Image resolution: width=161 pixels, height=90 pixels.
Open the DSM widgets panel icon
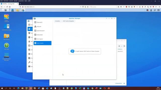pos(158,10)
